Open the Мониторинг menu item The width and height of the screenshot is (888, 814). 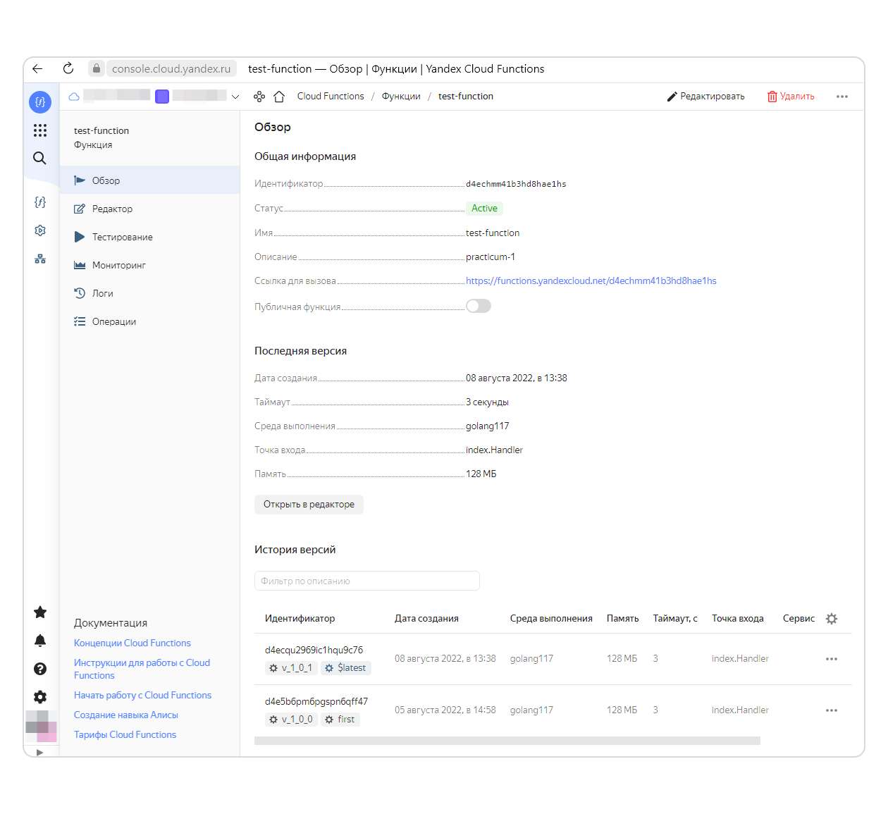(x=149, y=265)
